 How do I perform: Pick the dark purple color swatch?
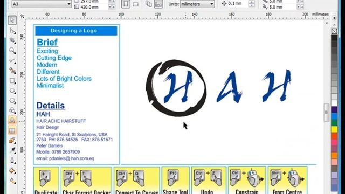click(x=334, y=109)
